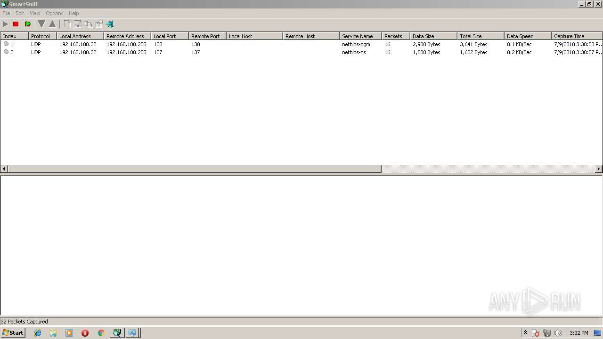Open the Options menu

coord(54,13)
